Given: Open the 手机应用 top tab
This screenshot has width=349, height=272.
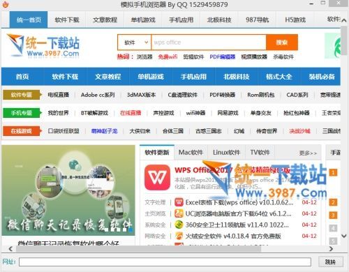Looking at the screenshot, I should pos(181,20).
